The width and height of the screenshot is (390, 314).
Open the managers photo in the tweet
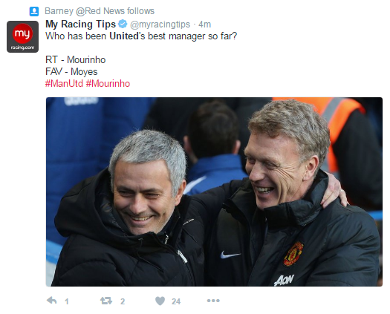pyautogui.click(x=214, y=192)
